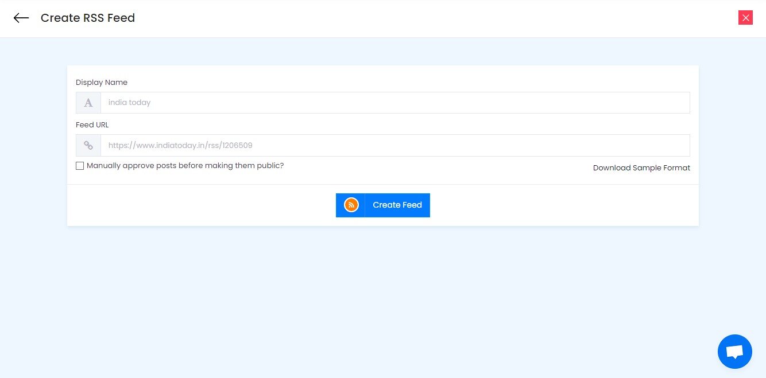Click the orange RSS icon on Create Feed

point(350,205)
